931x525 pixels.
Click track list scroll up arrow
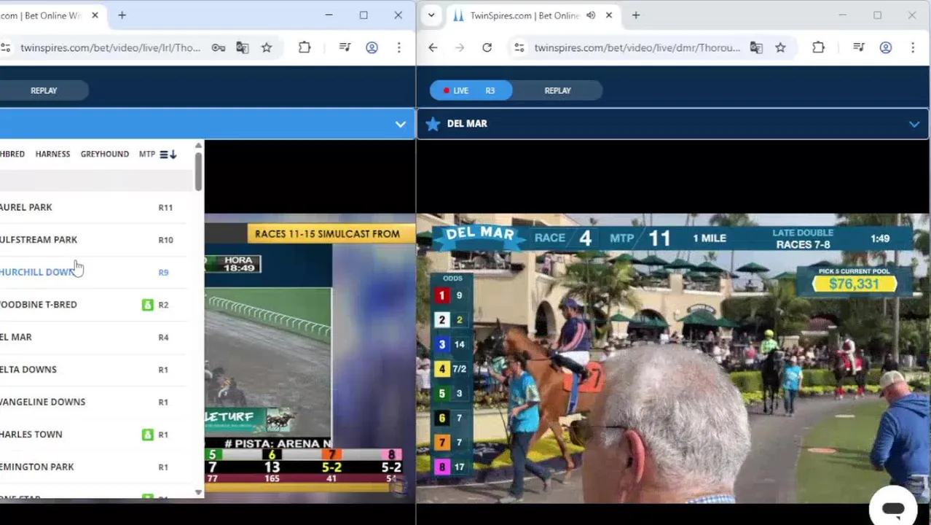point(198,146)
